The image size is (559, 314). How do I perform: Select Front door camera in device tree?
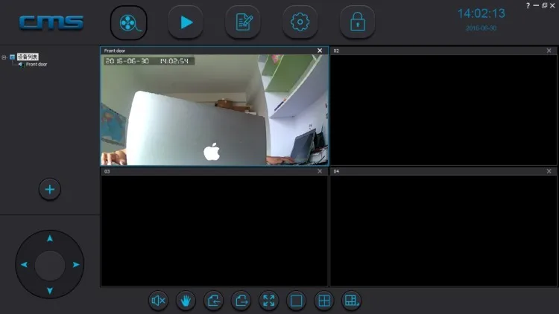36,65
